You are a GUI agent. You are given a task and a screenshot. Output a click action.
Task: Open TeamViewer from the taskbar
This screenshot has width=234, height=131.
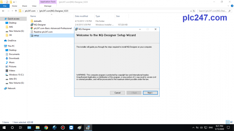(71, 128)
